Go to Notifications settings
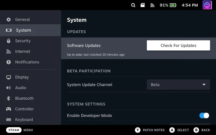The width and height of the screenshot is (216, 135). click(x=27, y=62)
